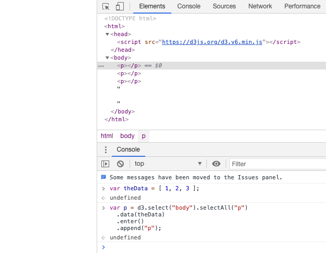Click the Issues panel message text
326x253 pixels.
tap(196, 178)
